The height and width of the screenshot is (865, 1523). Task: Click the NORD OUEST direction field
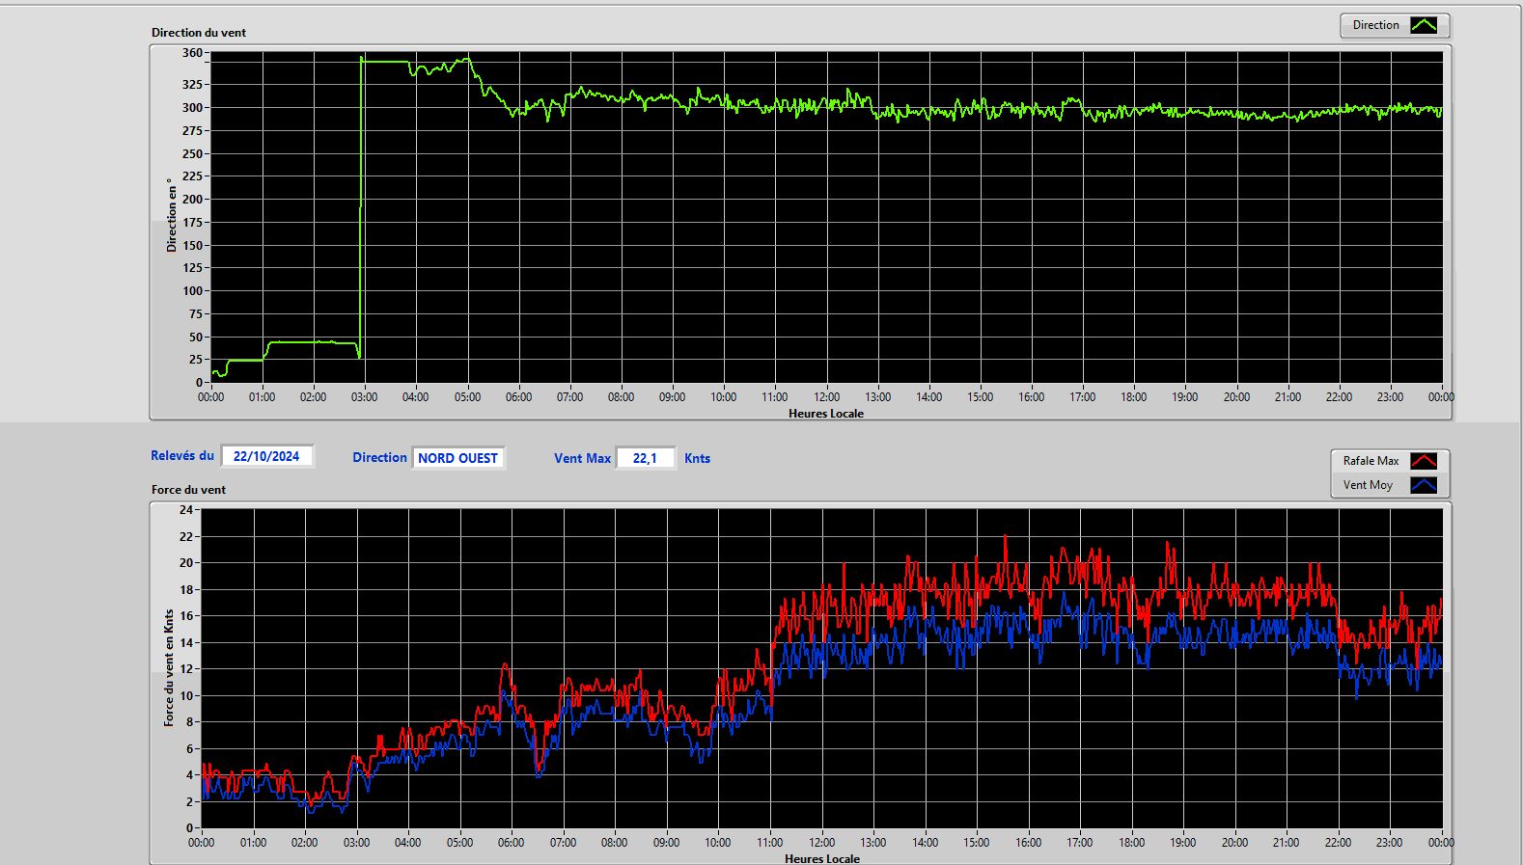458,458
